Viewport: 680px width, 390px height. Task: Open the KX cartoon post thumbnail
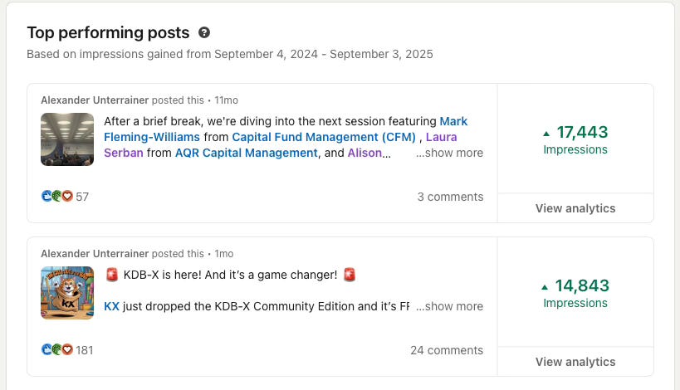[x=67, y=293]
